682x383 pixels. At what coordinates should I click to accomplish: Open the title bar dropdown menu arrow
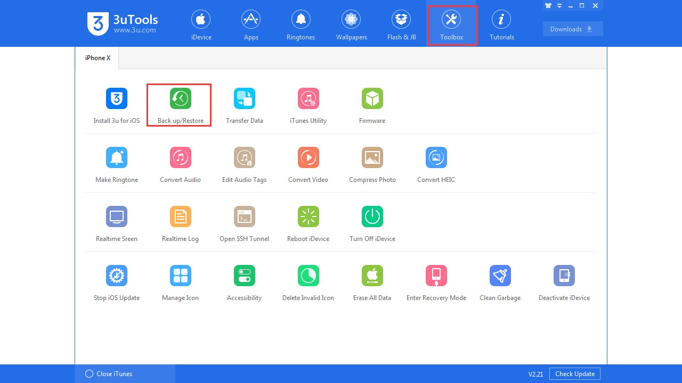click(x=559, y=6)
